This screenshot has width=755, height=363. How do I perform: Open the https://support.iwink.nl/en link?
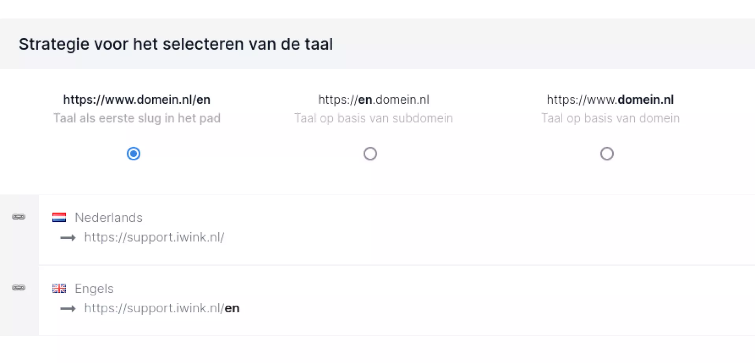tap(162, 308)
